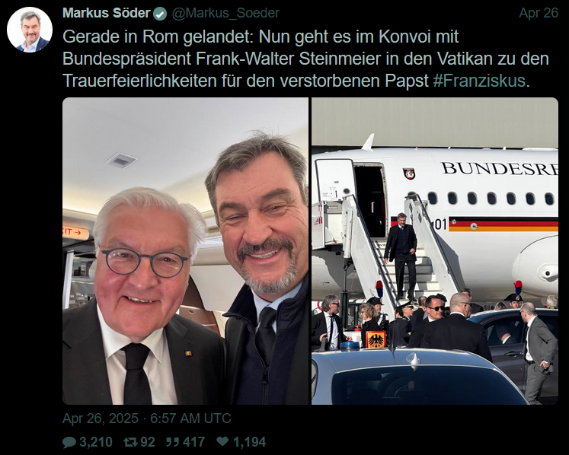Open the selfie photo of two men
The image size is (569, 455).
point(185,251)
